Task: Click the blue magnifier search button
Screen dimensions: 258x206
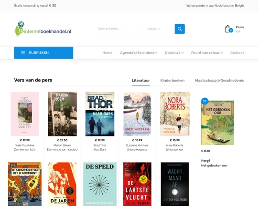Action: point(180,29)
